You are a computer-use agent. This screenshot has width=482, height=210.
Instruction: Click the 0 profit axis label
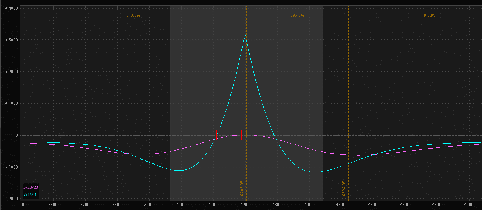pos(16,135)
